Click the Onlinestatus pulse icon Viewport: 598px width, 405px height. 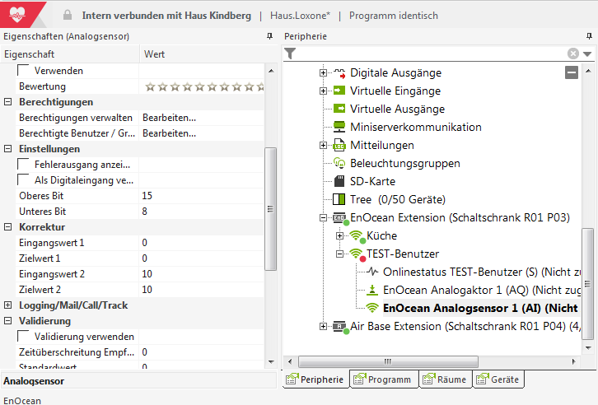point(372,272)
